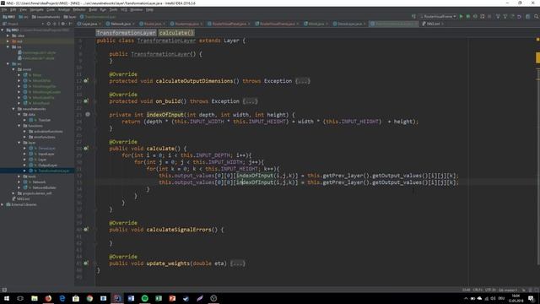Collapse the src folder in project tree
The width and height of the screenshot is (540, 304).
(x=8, y=64)
